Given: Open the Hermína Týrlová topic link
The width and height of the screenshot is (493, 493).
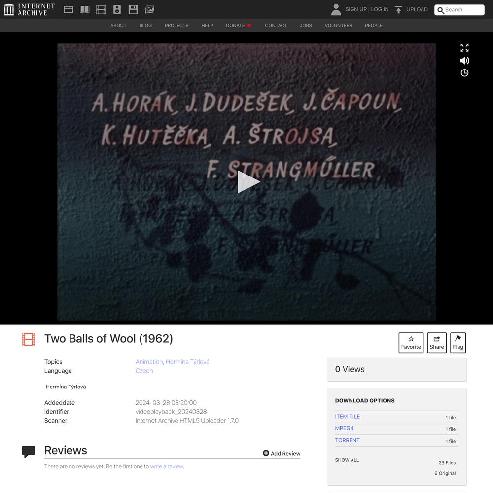Looking at the screenshot, I should pyautogui.click(x=187, y=362).
